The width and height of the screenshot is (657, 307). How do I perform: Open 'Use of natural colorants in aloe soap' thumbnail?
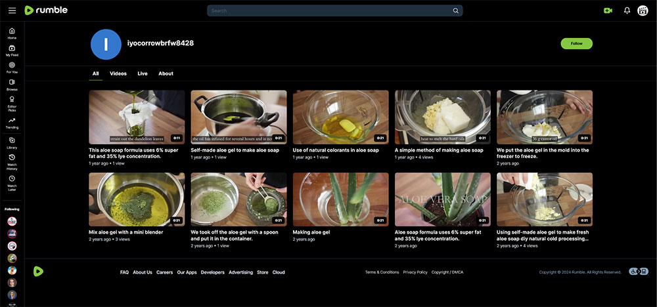(340, 117)
